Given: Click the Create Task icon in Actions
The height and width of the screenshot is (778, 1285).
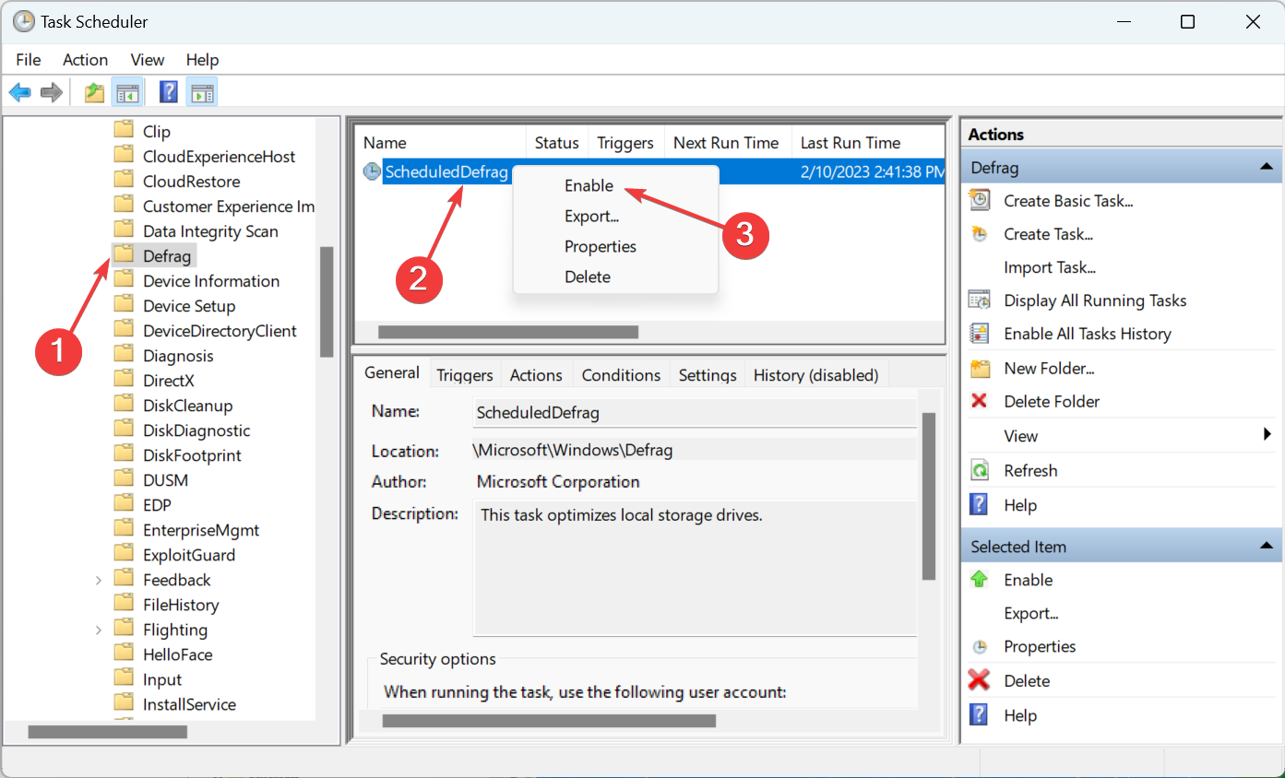Looking at the screenshot, I should pyautogui.click(x=980, y=234).
